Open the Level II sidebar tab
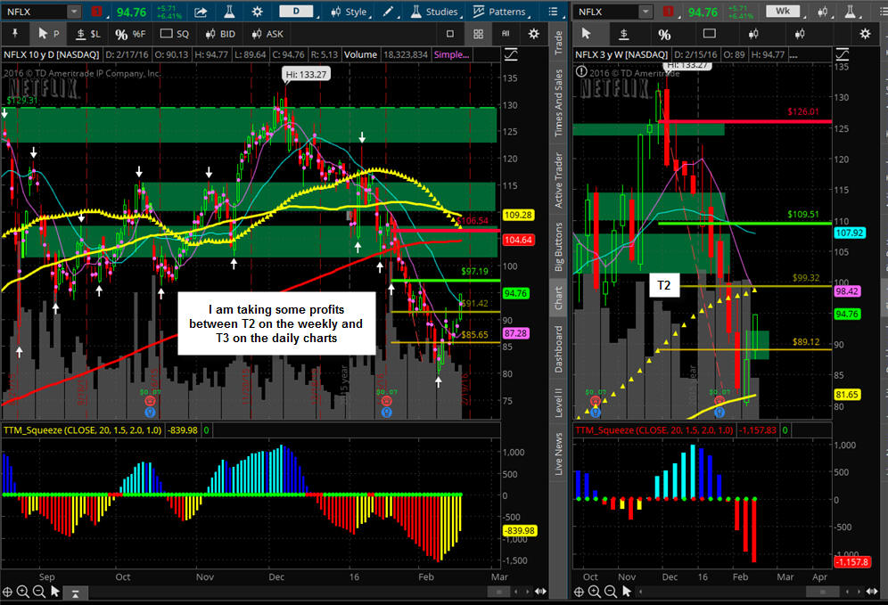Viewport: 888px width, 605px height. 558,403
